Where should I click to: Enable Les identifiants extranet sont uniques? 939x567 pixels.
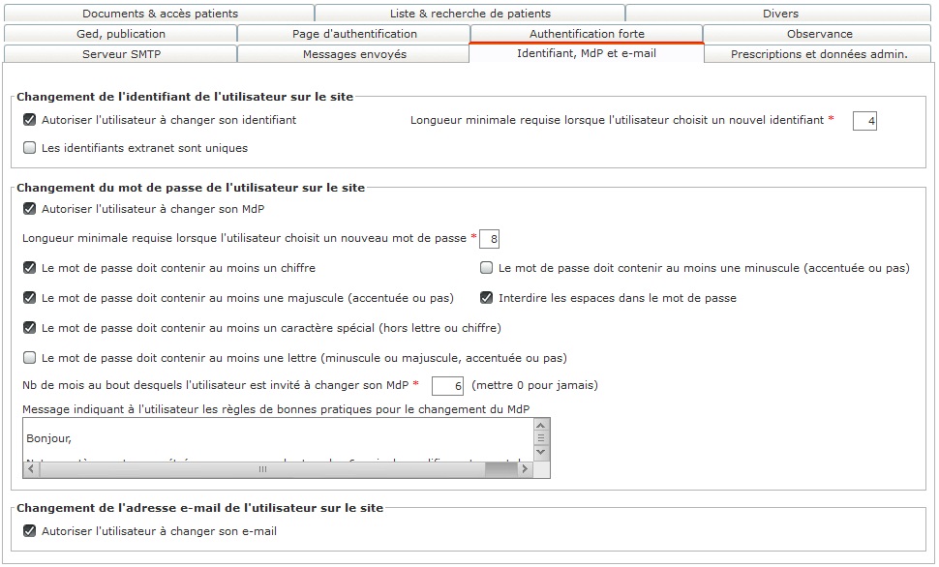coord(29,148)
